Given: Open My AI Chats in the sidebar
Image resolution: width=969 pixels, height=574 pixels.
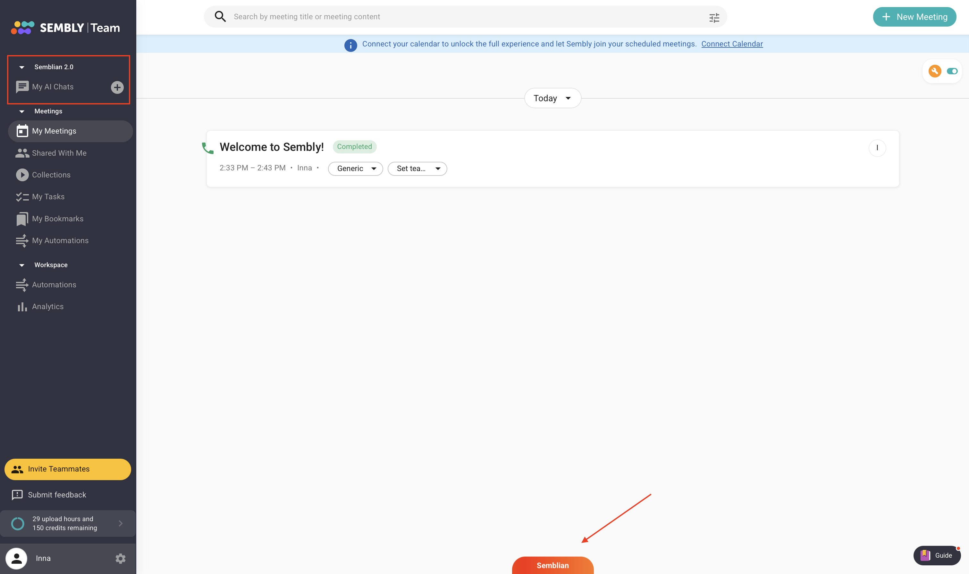Looking at the screenshot, I should [x=53, y=86].
